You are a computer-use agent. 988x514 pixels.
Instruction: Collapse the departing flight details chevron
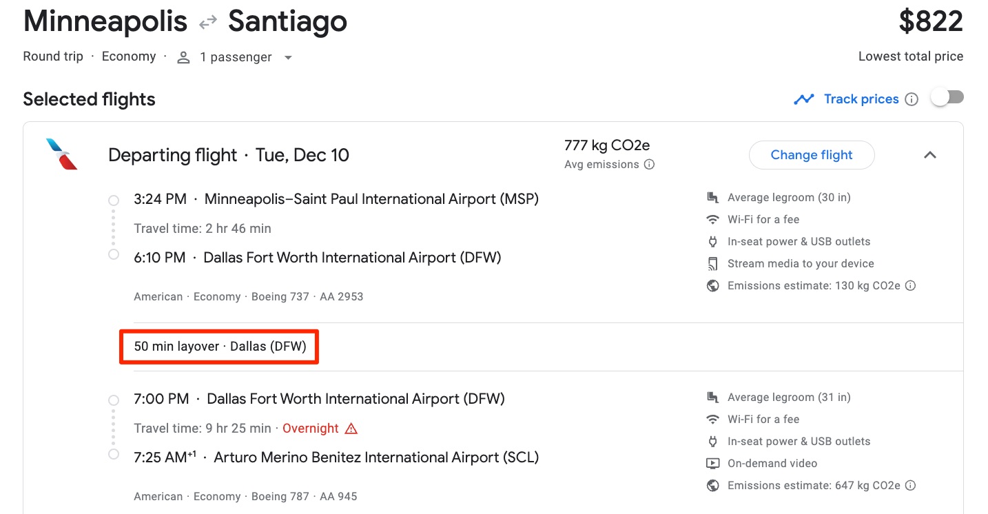930,155
